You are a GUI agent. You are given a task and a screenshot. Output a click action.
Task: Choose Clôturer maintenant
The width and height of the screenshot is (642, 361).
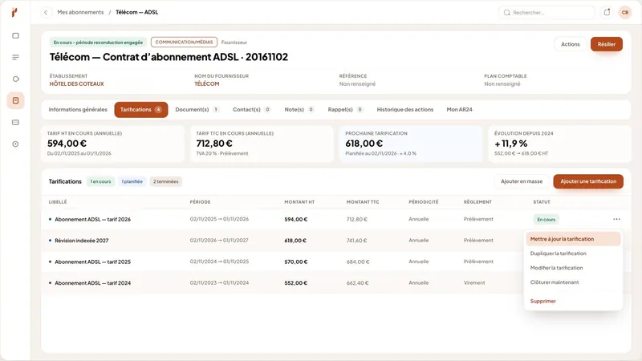pyautogui.click(x=573, y=282)
